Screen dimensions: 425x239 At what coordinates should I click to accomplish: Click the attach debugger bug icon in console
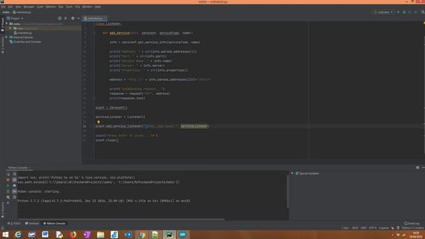point(8,191)
